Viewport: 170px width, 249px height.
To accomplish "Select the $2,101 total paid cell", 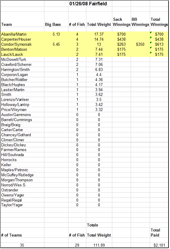I will point(159,245).
